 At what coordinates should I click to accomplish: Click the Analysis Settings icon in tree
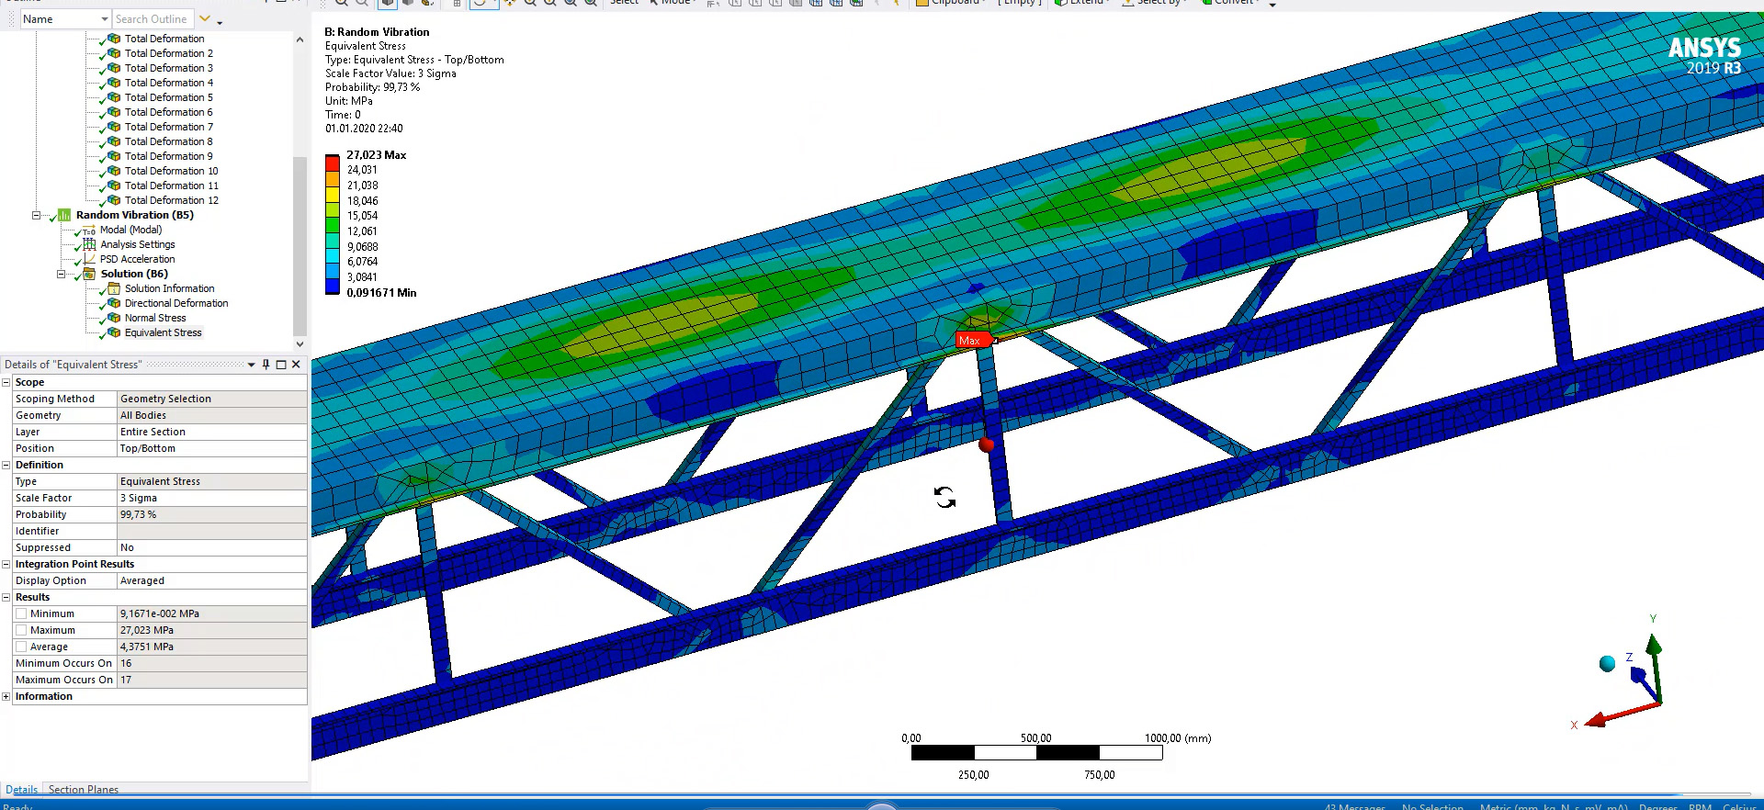point(89,244)
